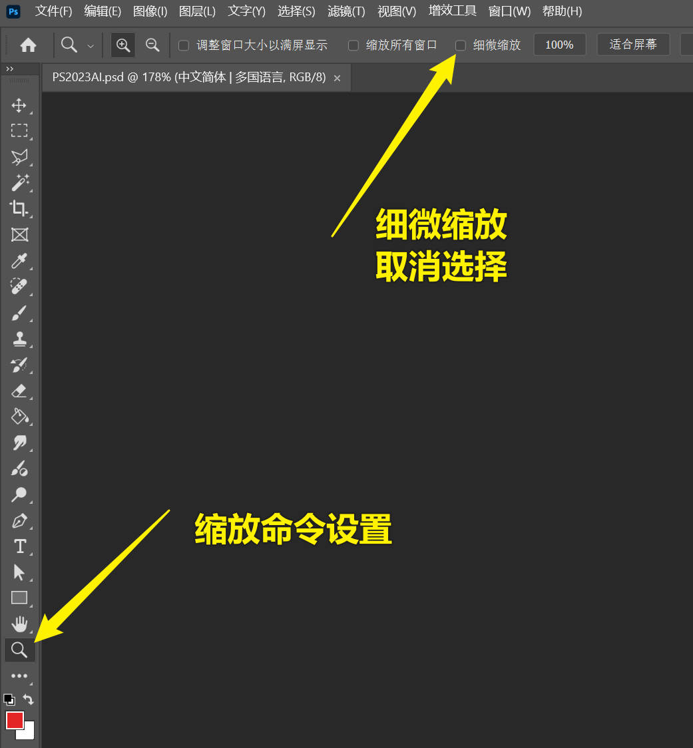This screenshot has width=693, height=748.
Task: Click the Photoshop Ps logo
Action: coord(13,11)
